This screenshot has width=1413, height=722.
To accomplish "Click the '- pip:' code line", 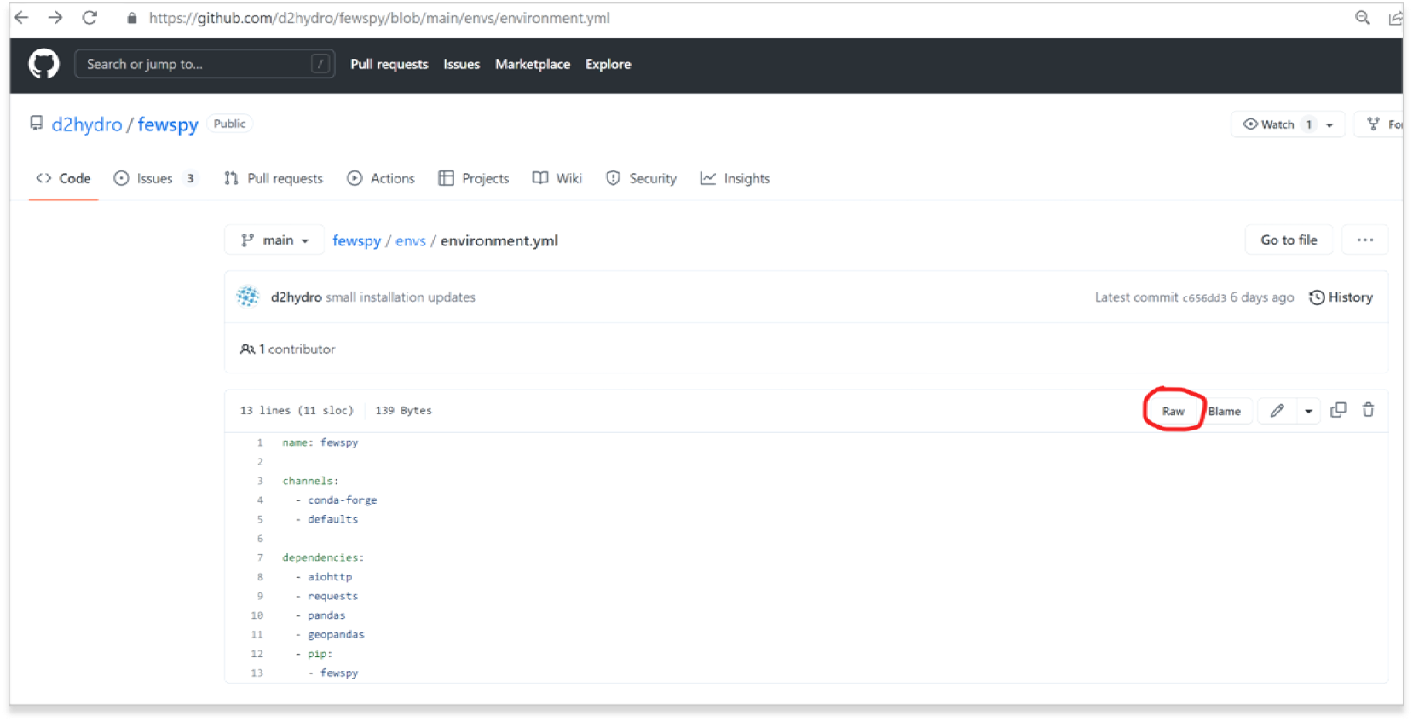I will coord(314,654).
